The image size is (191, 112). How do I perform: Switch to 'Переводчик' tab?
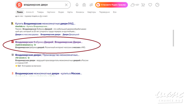point(104,12)
